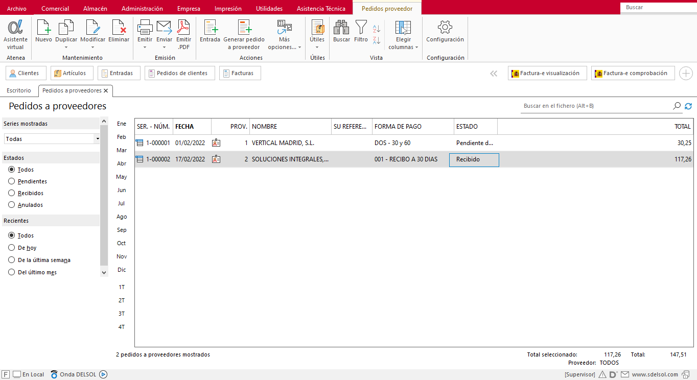Click the Enviar envelope icon
The image size is (697, 380).
[164, 28]
